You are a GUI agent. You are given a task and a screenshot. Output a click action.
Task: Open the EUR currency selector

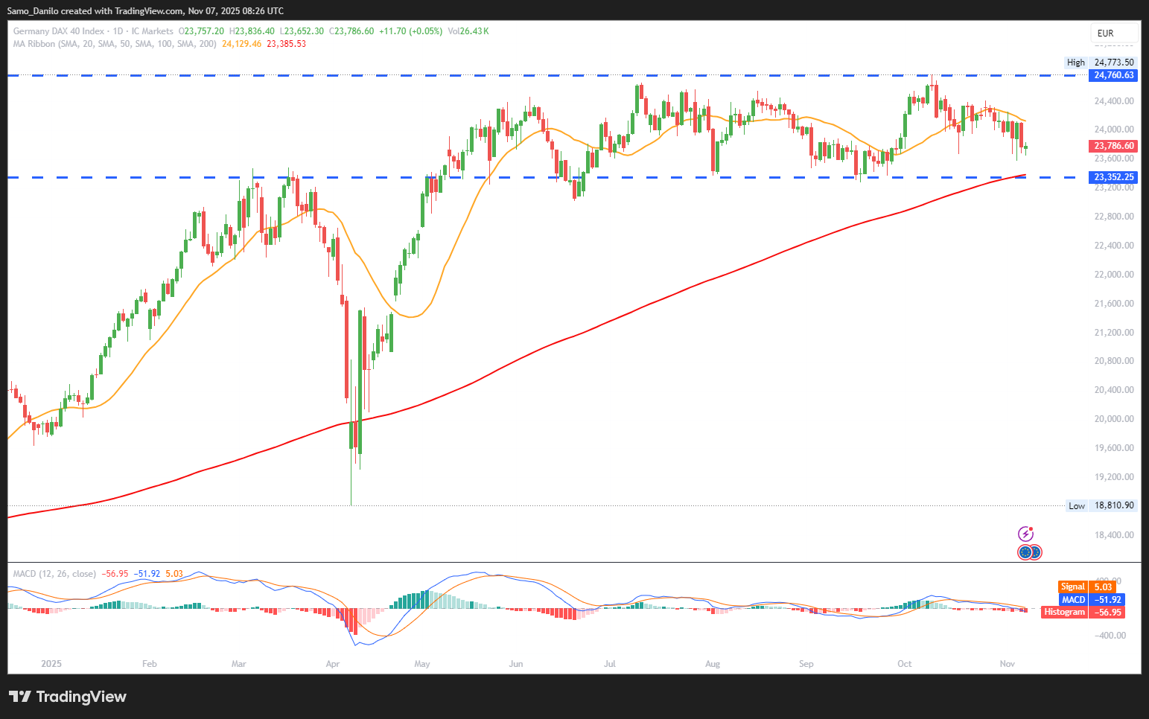click(1106, 33)
